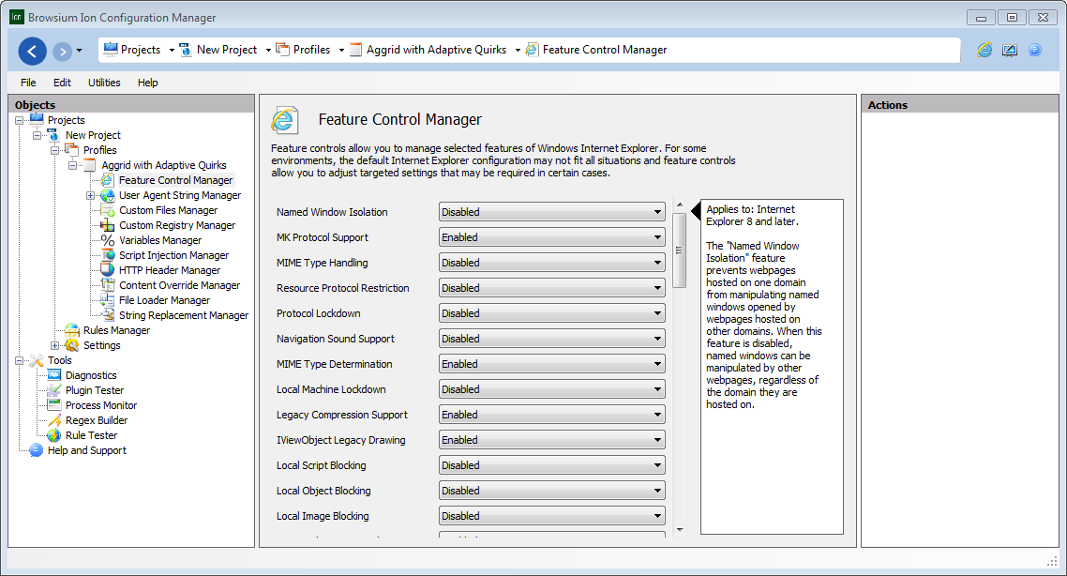The width and height of the screenshot is (1067, 576).
Task: Click the Profiles breadcrumb icon
Action: 282,49
